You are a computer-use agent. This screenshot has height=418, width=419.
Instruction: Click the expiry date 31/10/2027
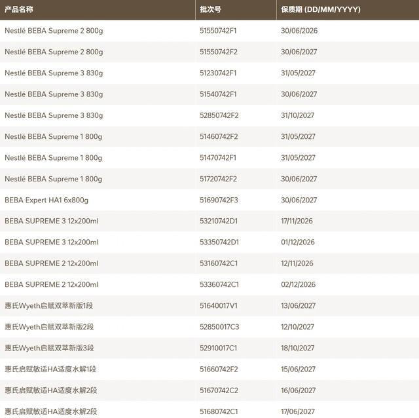(x=297, y=115)
